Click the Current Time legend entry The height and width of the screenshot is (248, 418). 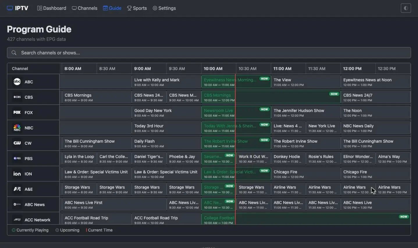pos(99,230)
